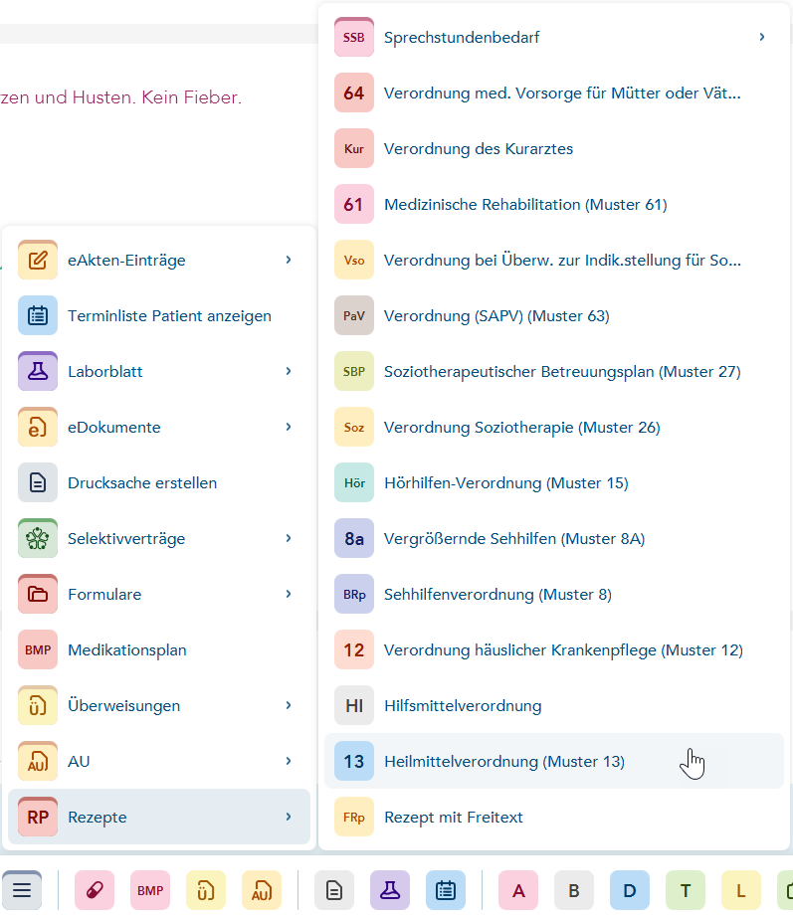Select Verordnung des Kurarztes
This screenshot has height=919, width=793.
coord(553,148)
